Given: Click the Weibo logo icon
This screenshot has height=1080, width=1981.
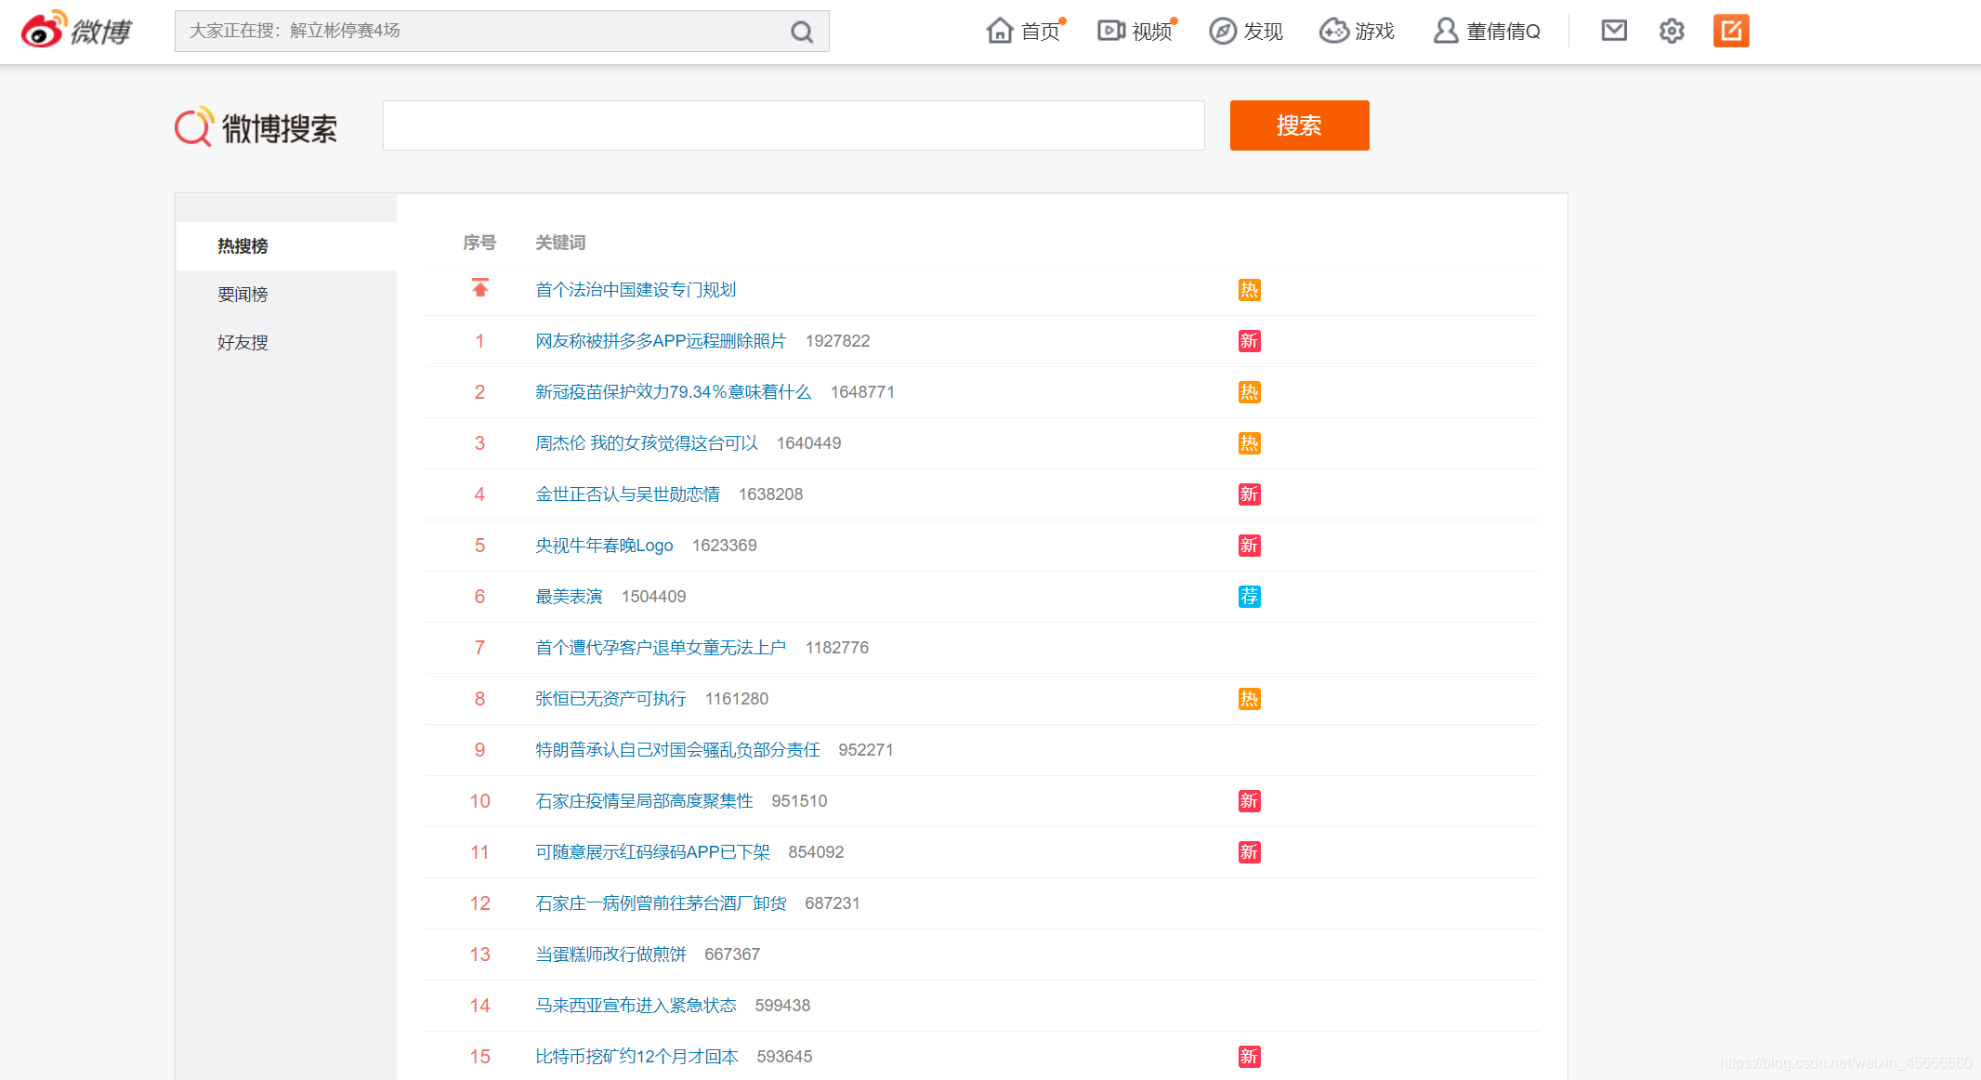Looking at the screenshot, I should click(44, 30).
